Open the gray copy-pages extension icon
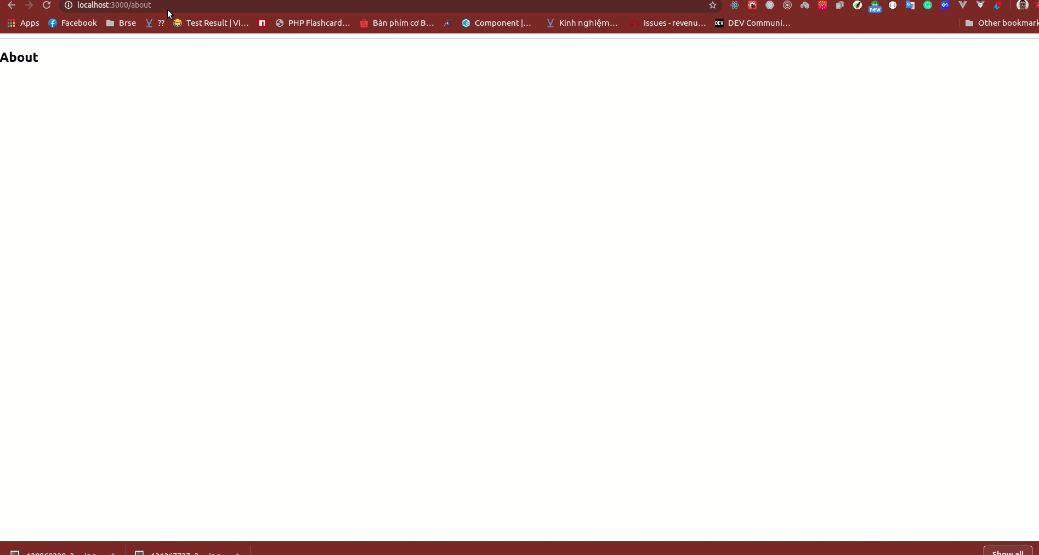 tap(840, 5)
